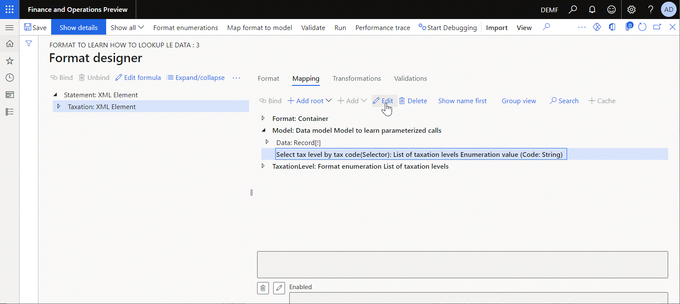The height and width of the screenshot is (304, 680).
Task: Collapse the Statement XML Element node
Action: click(55, 95)
